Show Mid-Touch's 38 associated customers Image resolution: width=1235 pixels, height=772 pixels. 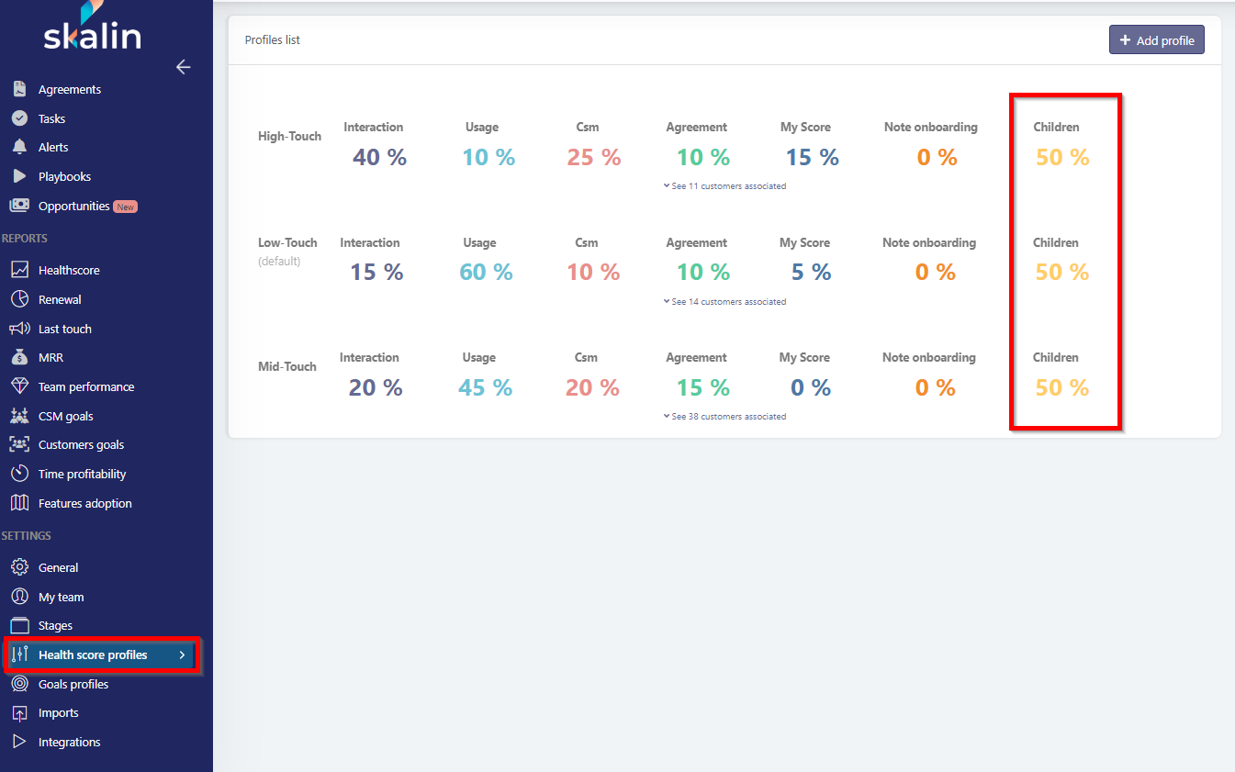tap(724, 417)
